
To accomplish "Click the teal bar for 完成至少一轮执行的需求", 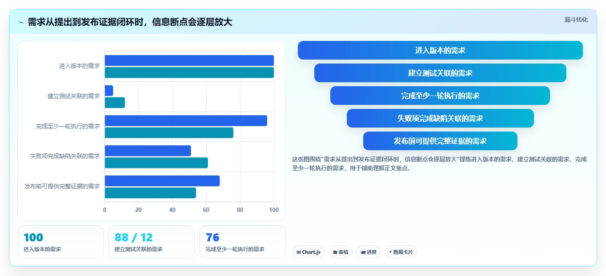I will point(169,132).
